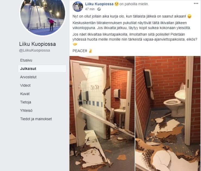Click the peace hand emoji after PEACE!!
This screenshot has height=171, width=201.
tap(90, 51)
